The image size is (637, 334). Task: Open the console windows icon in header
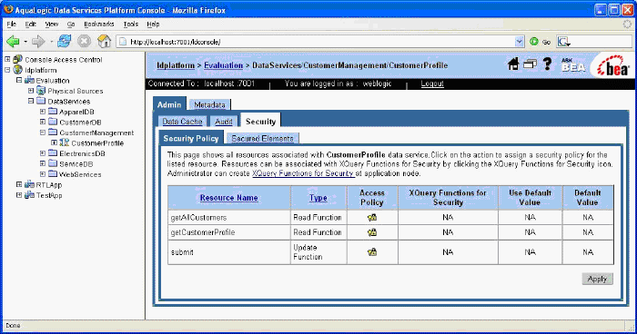pyautogui.click(x=530, y=64)
